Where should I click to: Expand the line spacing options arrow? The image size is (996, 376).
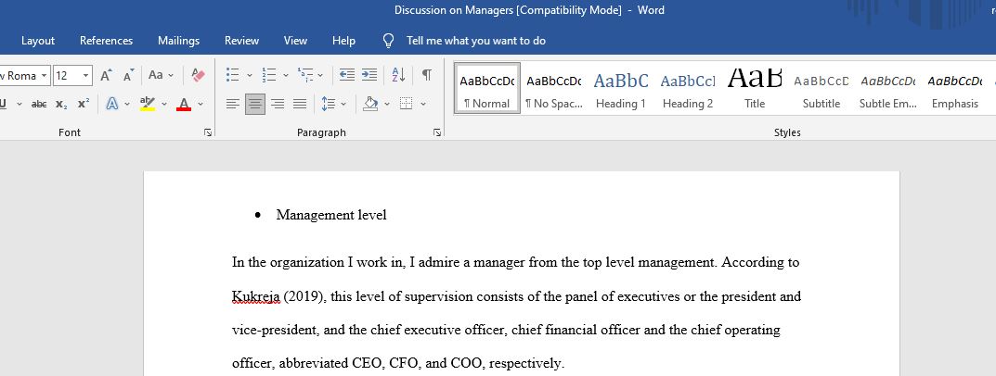point(343,104)
